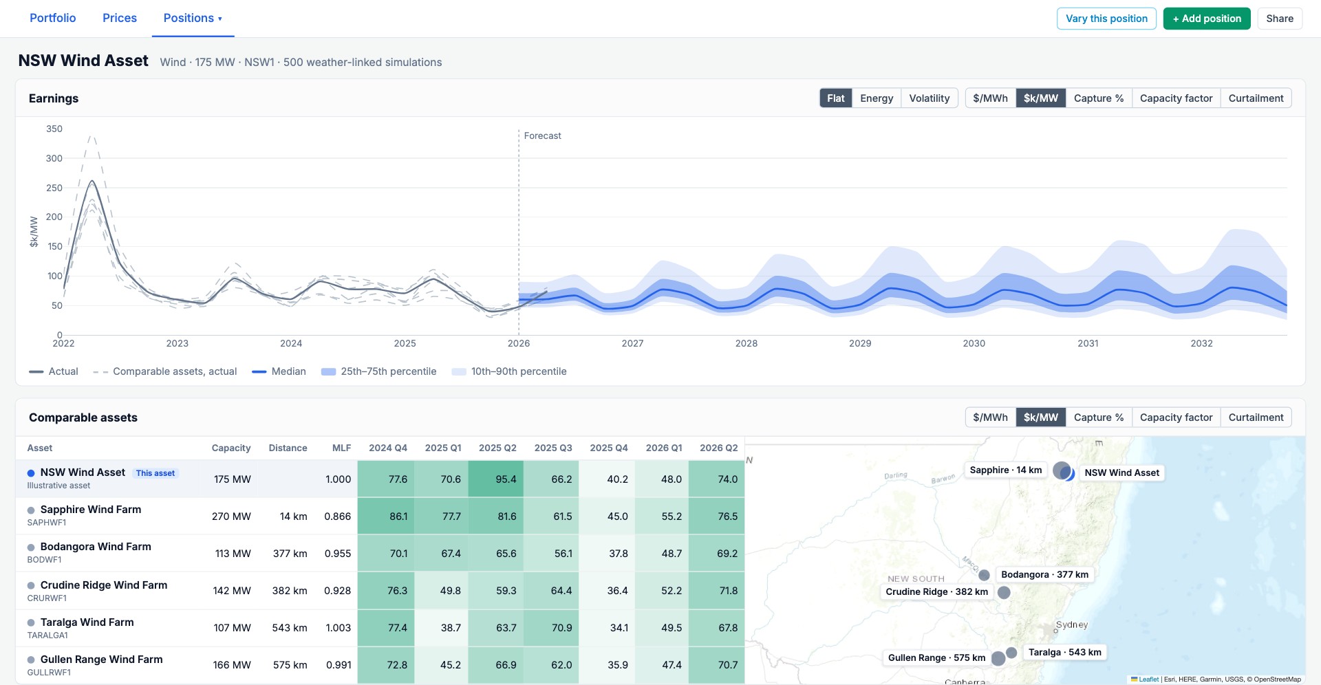Toggle Comparable assets, actual legend entry
Viewport: 1321px width, 685px height.
coord(165,371)
